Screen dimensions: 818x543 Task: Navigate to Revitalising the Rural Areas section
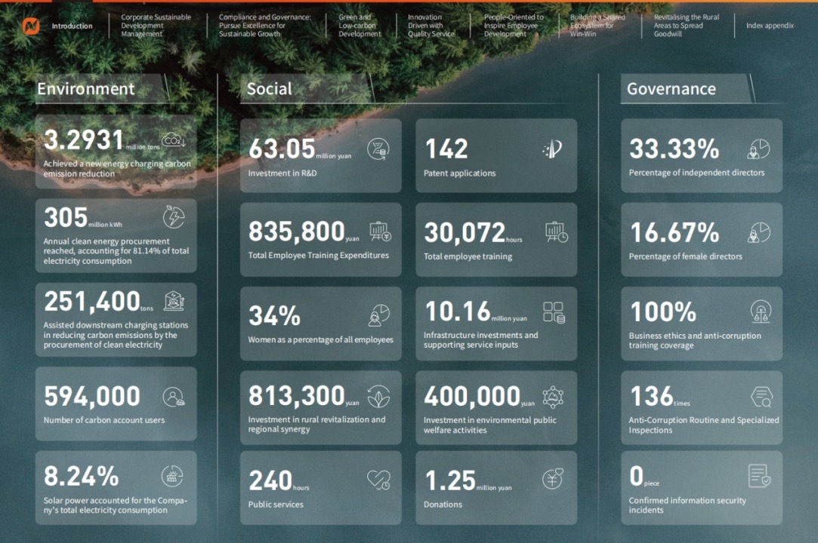click(686, 26)
